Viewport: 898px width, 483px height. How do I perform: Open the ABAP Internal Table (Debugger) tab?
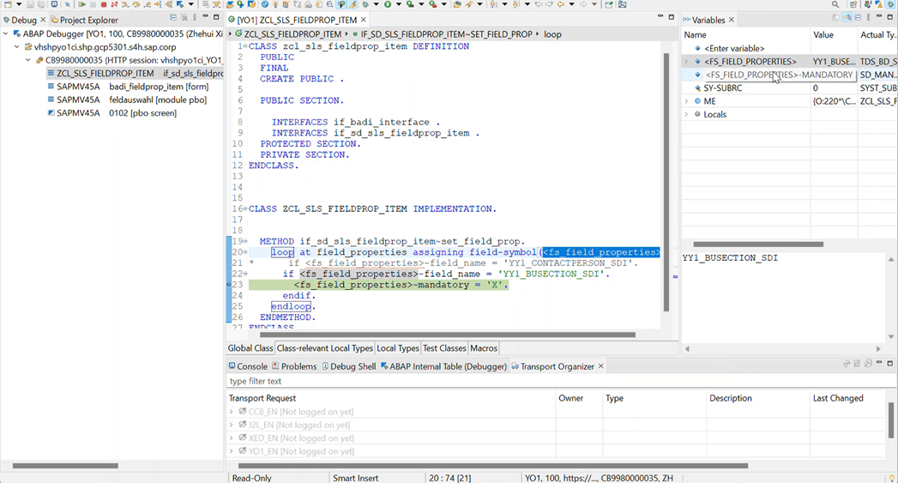tap(443, 366)
